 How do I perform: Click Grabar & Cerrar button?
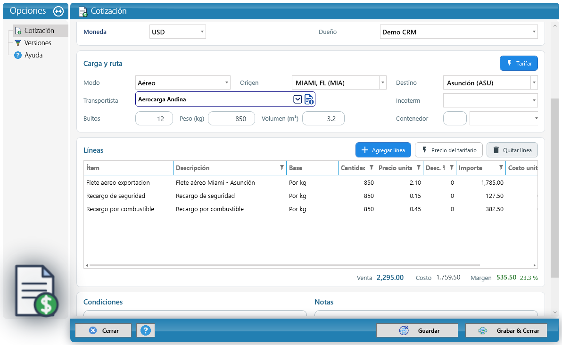pyautogui.click(x=506, y=330)
